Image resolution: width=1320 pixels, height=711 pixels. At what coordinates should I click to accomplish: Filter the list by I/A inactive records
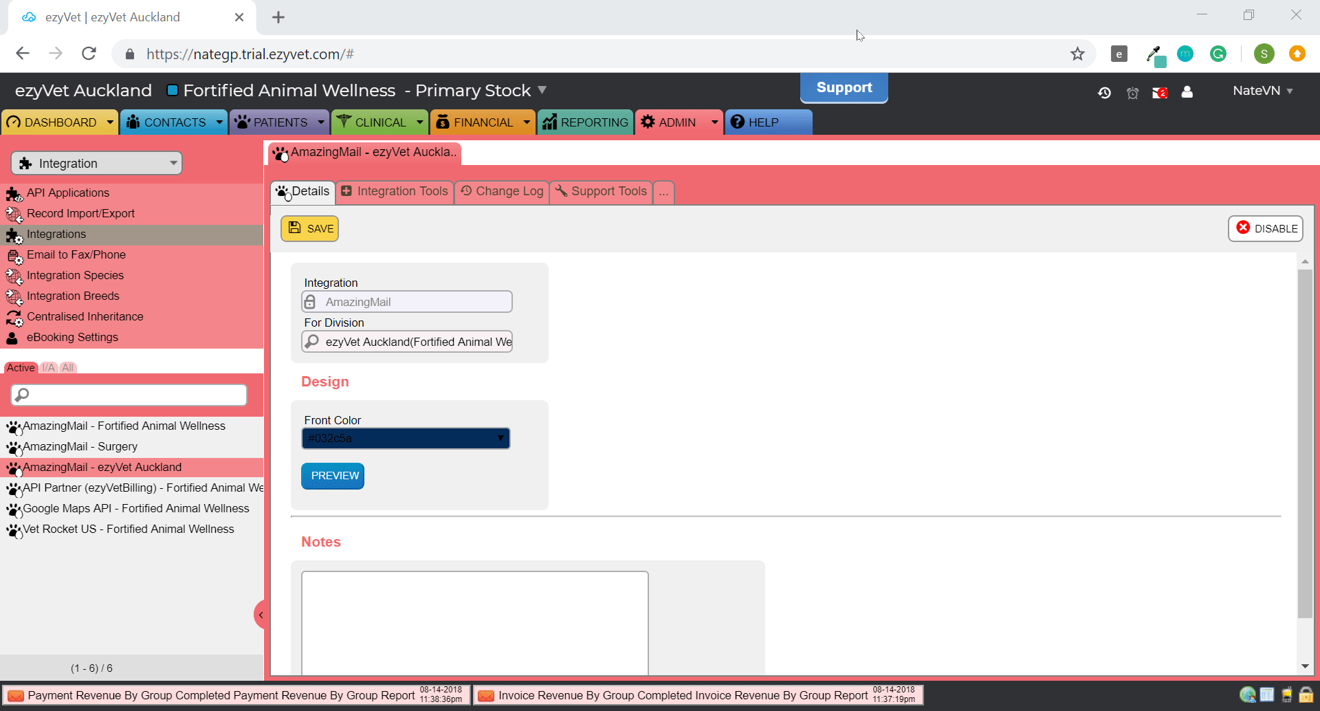[48, 368]
